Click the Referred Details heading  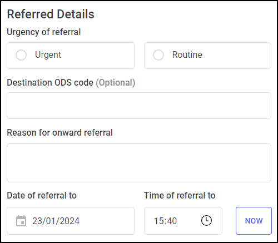51,14
